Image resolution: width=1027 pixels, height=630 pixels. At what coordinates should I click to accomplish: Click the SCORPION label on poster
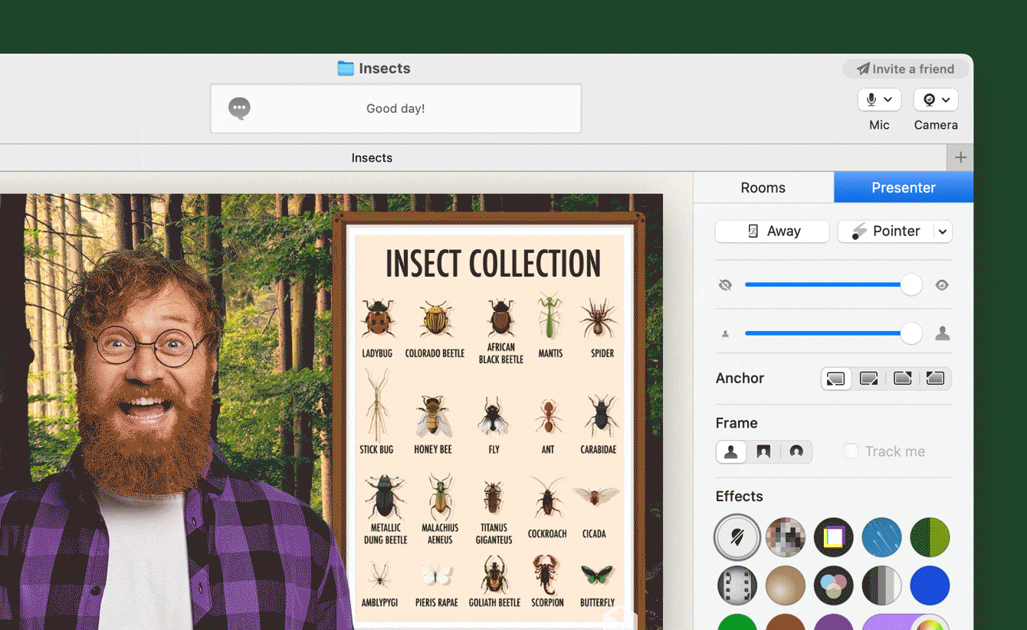(547, 602)
